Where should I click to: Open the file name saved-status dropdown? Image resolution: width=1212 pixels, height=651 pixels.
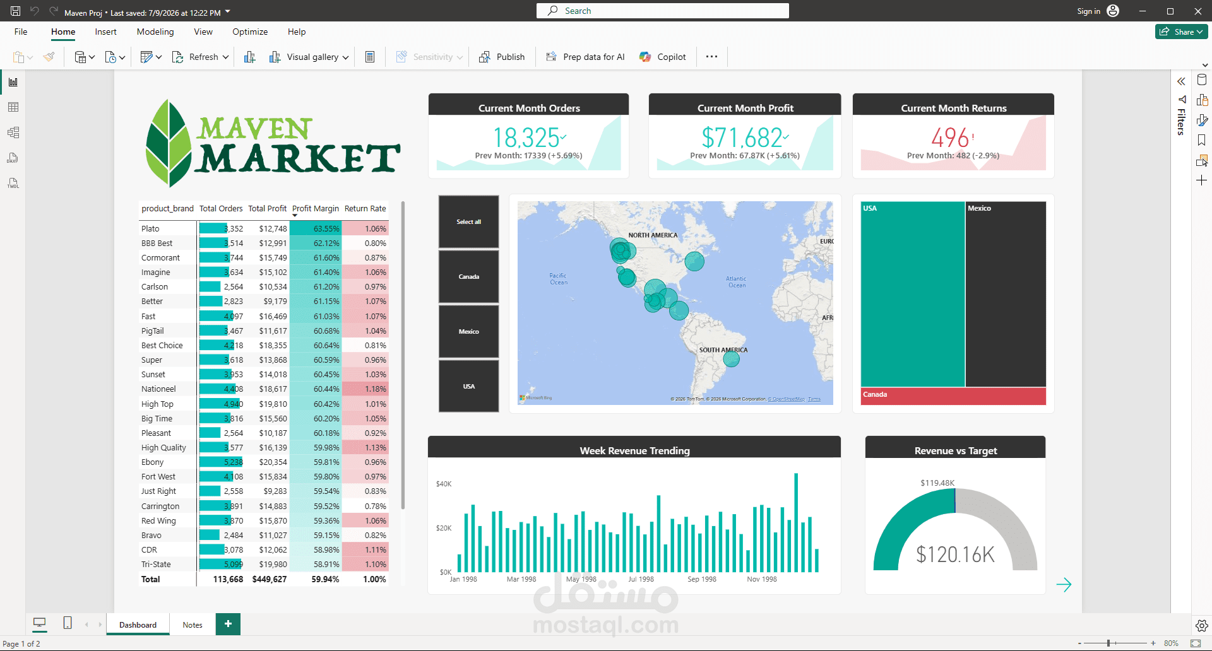click(x=228, y=12)
